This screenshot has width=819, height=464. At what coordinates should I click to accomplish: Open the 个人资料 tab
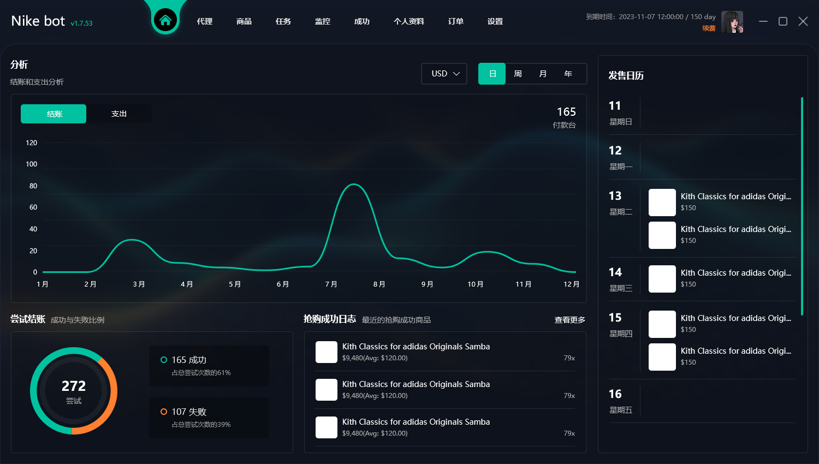pos(409,21)
